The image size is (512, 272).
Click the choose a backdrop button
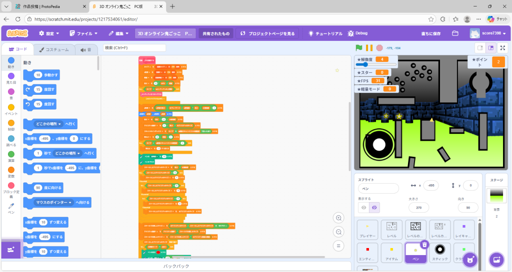click(496, 259)
